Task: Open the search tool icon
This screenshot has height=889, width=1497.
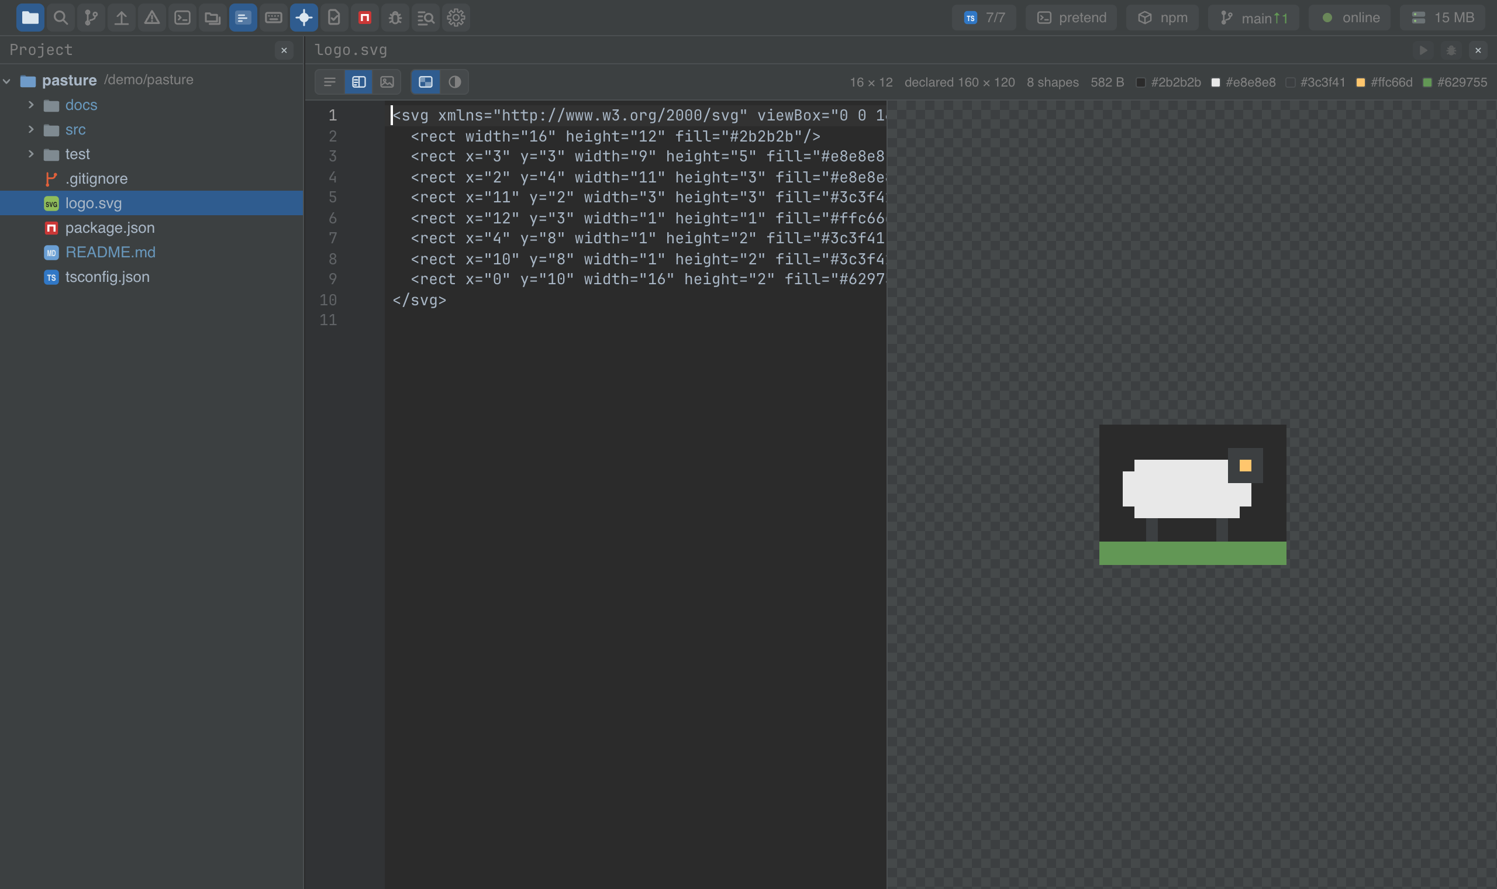Action: point(60,18)
